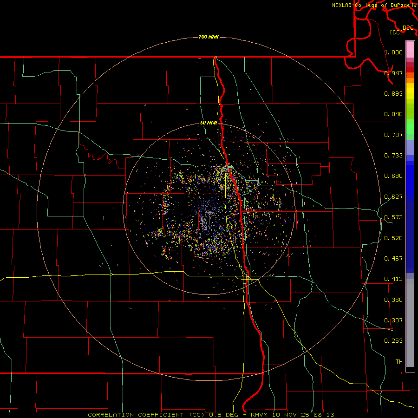Viewport: 418px width, 418px height.
Task: Click the 0.627 scale label
Action: [x=393, y=197]
